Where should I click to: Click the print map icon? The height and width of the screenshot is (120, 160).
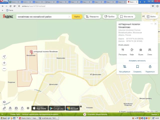16,108
